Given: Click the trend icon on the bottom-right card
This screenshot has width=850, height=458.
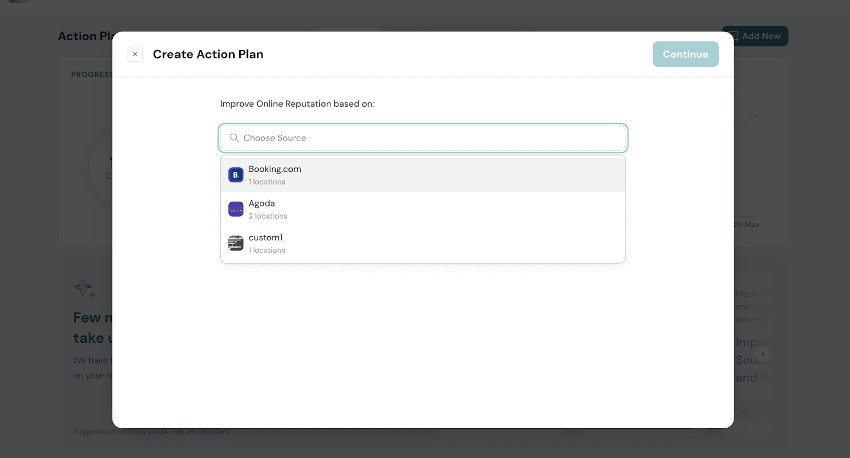Looking at the screenshot, I should (746, 410).
